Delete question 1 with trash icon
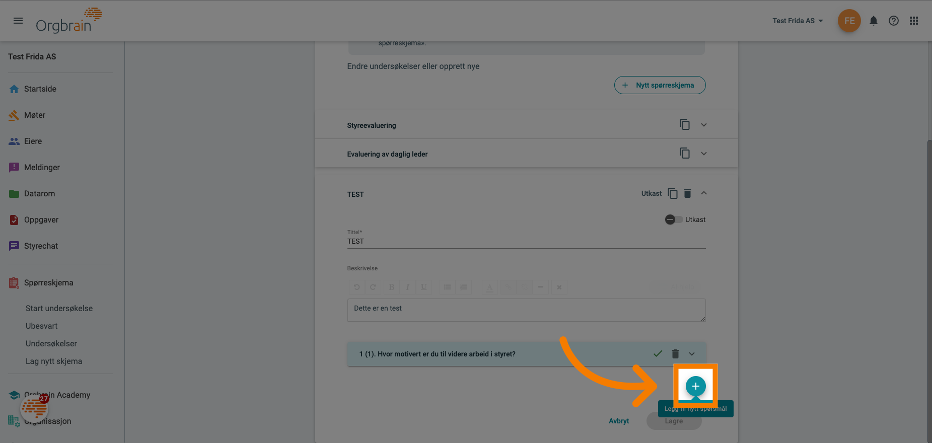 click(x=676, y=354)
